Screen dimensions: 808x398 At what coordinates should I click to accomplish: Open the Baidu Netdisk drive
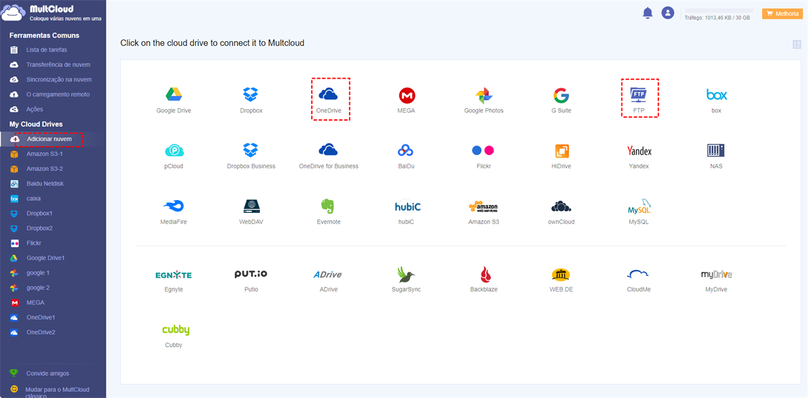click(x=44, y=184)
